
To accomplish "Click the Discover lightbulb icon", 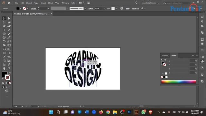I will point(136,3).
